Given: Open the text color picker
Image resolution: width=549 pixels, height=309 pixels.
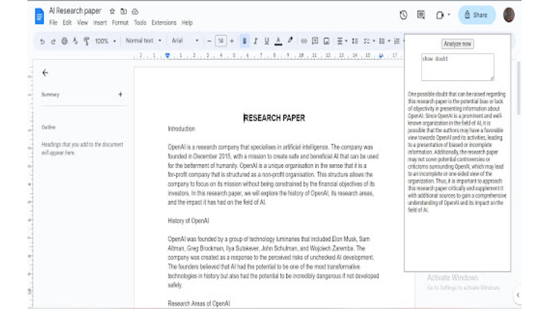Looking at the screenshot, I should point(278,41).
